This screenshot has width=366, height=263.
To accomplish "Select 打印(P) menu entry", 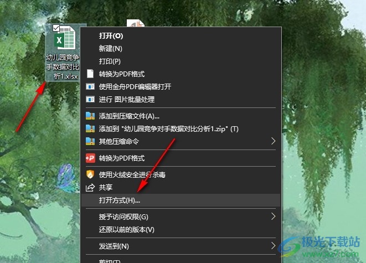I will tap(110, 61).
